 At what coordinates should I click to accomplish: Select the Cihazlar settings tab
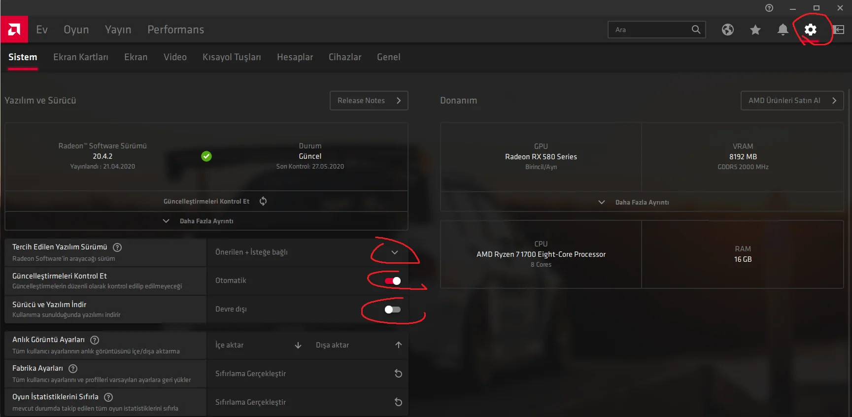coord(345,57)
